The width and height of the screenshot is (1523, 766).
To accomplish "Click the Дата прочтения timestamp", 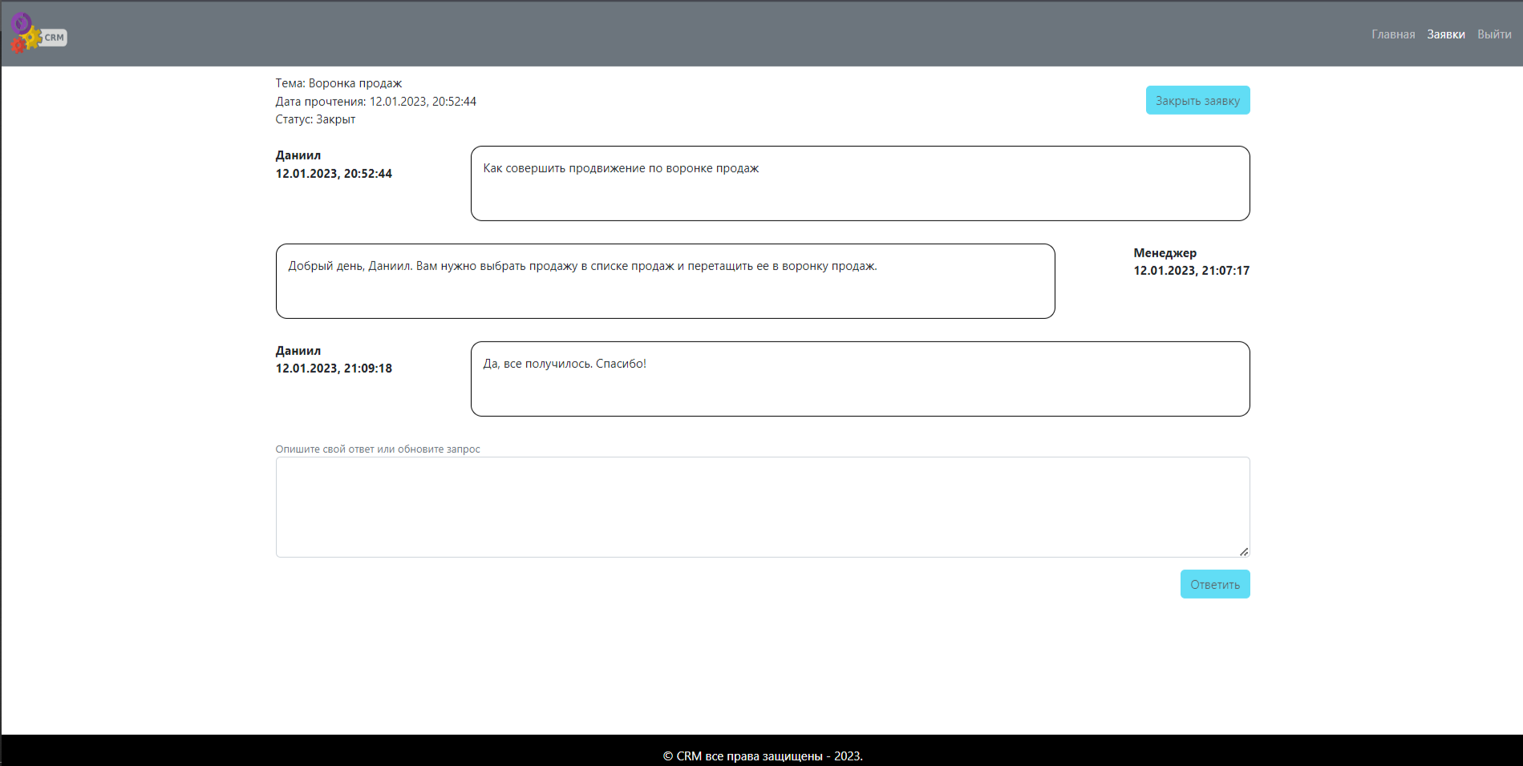I will tap(375, 101).
